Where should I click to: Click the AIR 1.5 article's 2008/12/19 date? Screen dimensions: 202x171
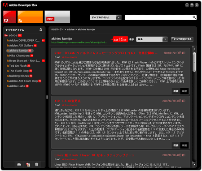click(x=174, y=101)
